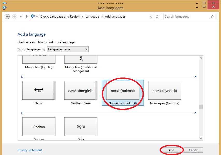Refresh the Add languages page

tap(158, 16)
